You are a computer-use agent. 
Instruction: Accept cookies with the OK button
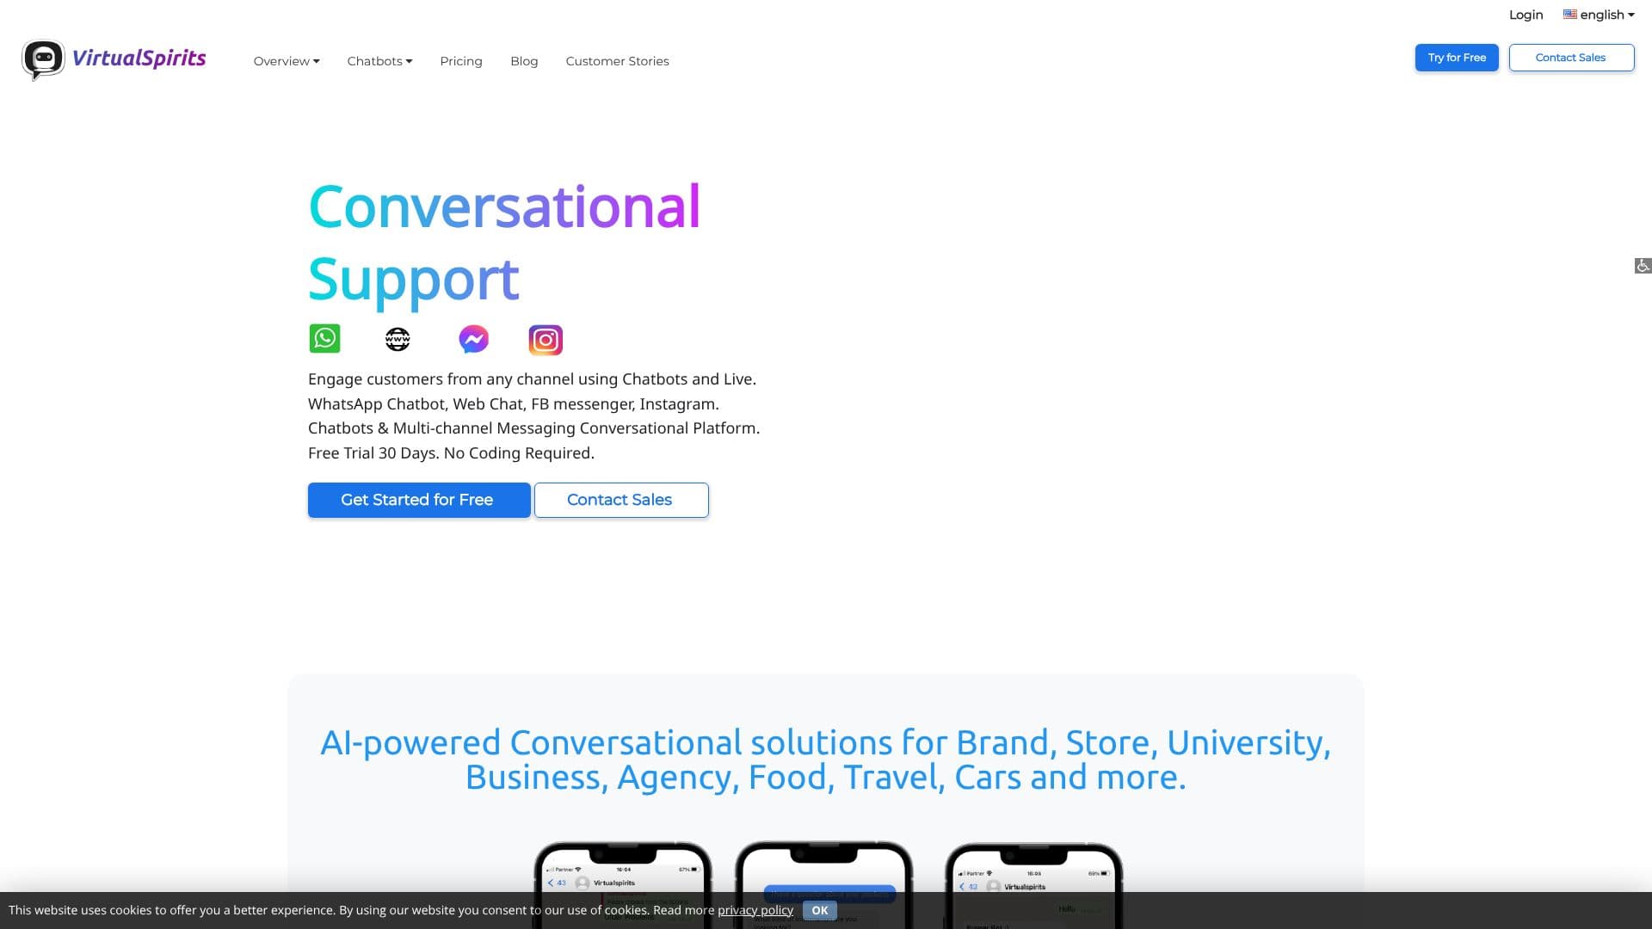819,910
